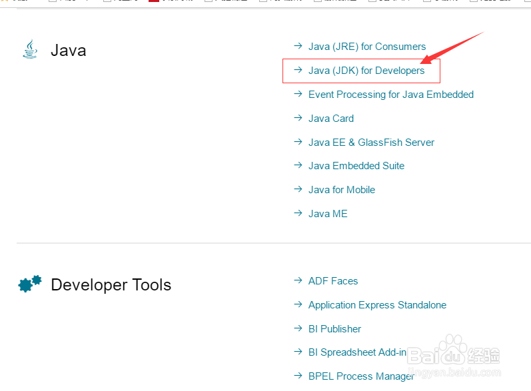The height and width of the screenshot is (391, 531).
Task: Click arrow icon beside Event Processing for Java Embedded
Action: (x=298, y=94)
